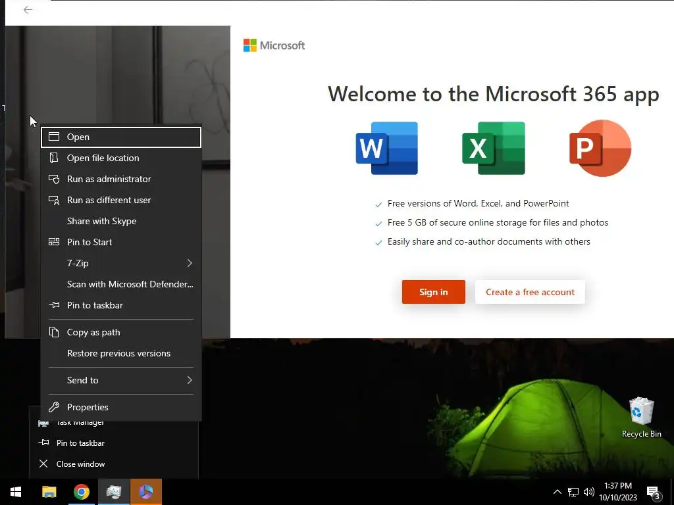Choose Run as administrator
Viewport: 674px width, 505px height.
pyautogui.click(x=121, y=179)
